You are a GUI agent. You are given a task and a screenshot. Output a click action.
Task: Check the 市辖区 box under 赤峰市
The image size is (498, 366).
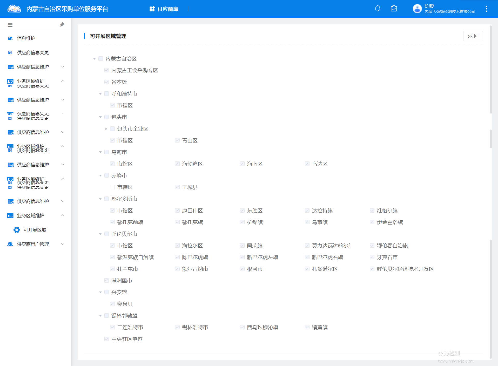pos(112,187)
